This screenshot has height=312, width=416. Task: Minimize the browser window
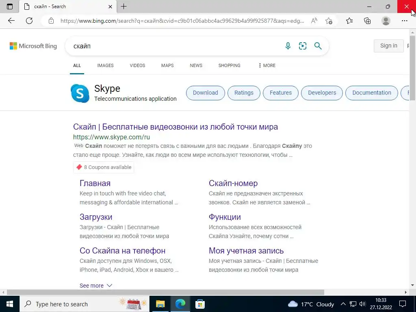coord(369,6)
